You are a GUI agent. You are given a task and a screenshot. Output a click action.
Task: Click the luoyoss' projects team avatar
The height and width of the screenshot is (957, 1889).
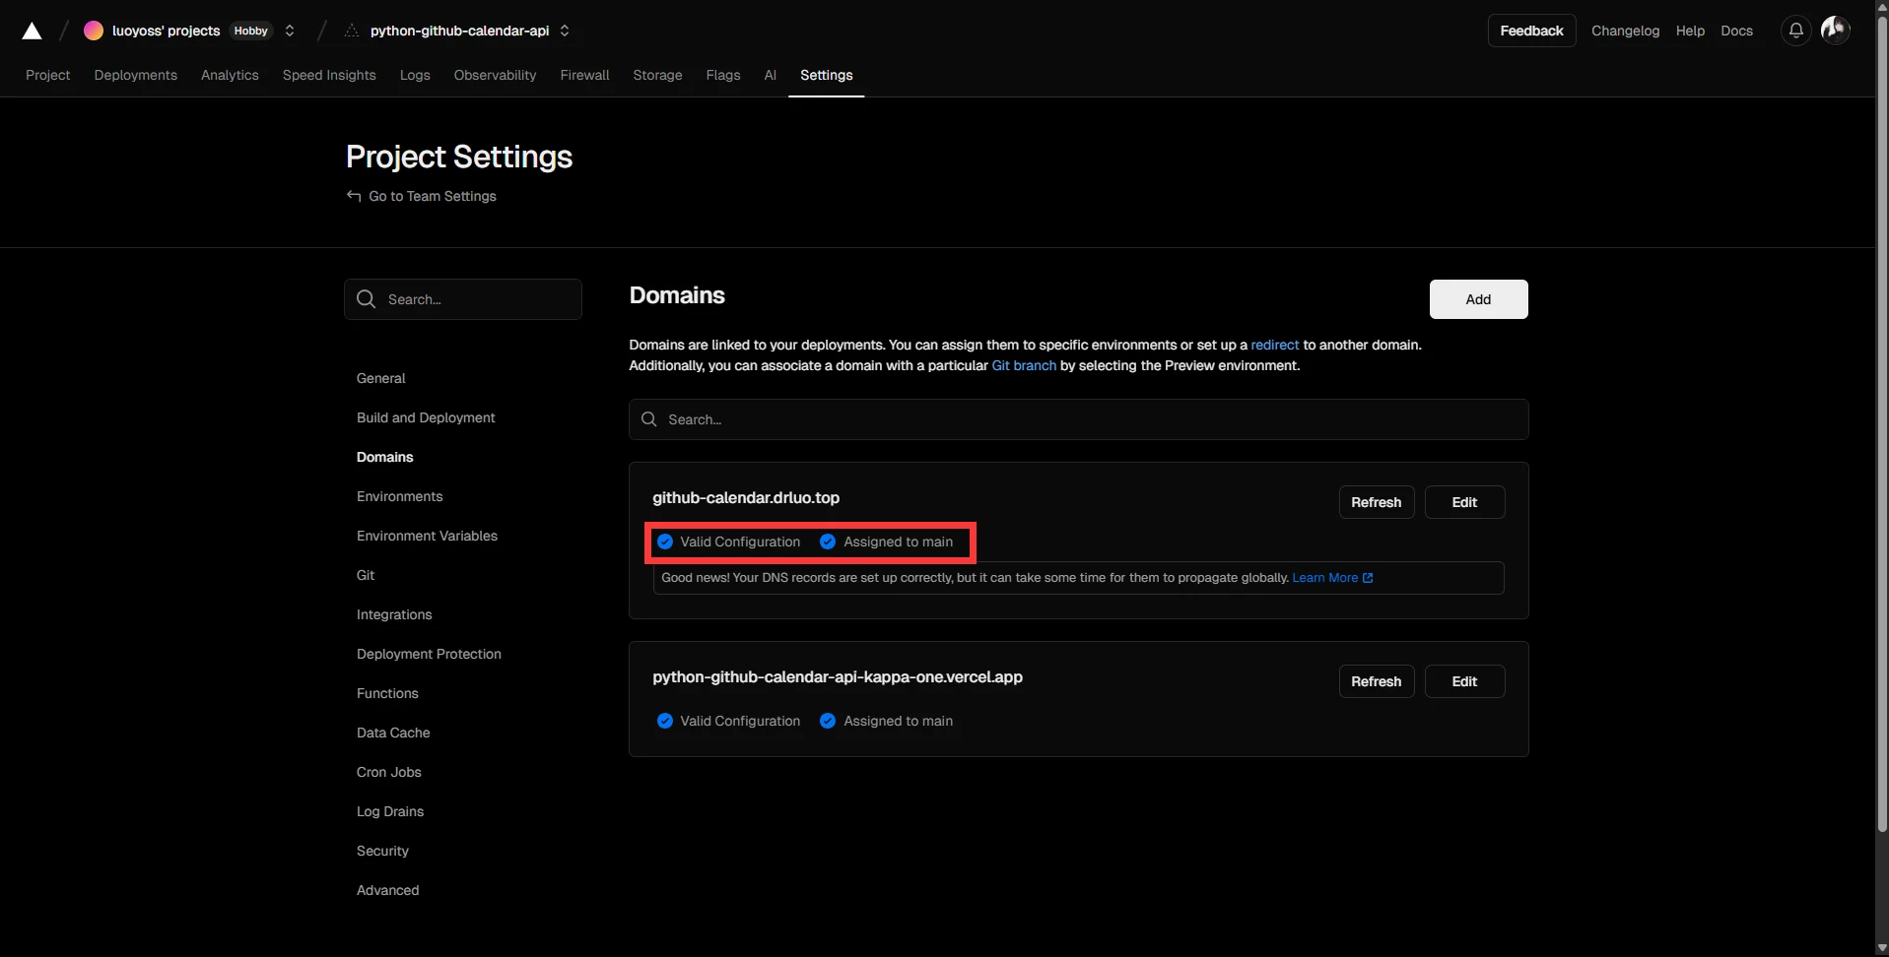(94, 31)
